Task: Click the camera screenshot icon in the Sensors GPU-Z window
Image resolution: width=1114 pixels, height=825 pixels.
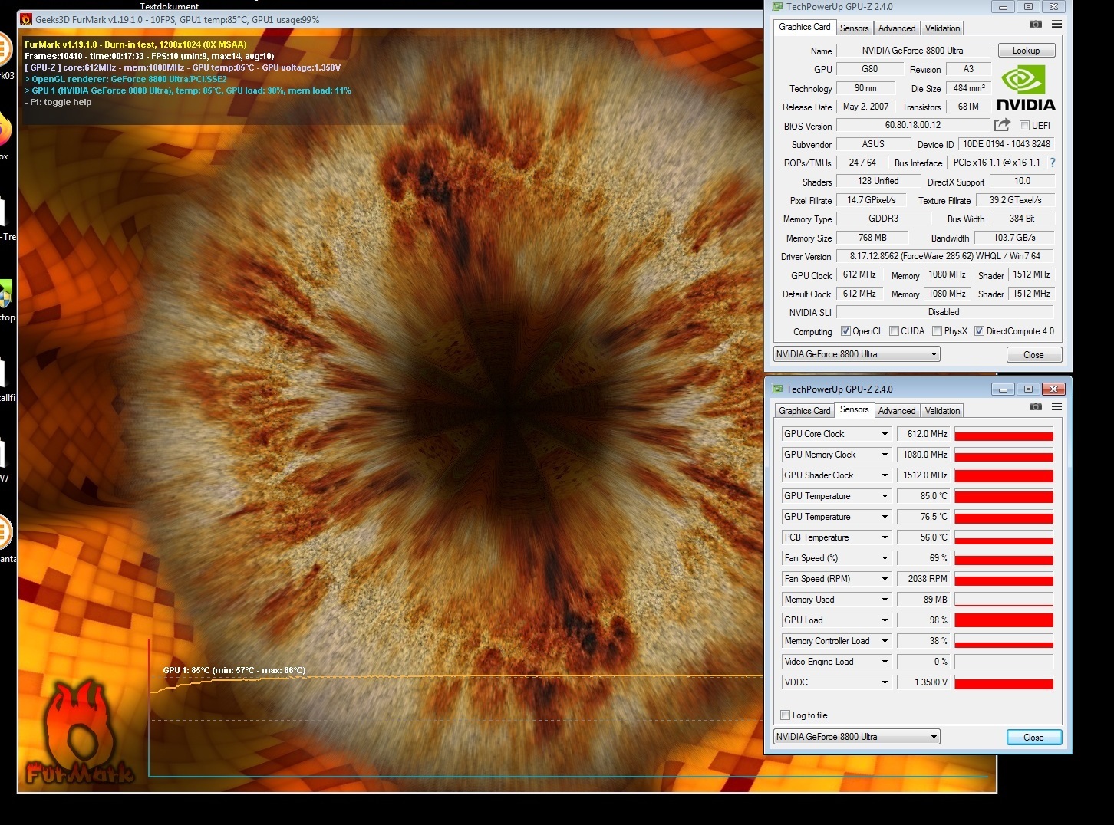Action: [x=1036, y=407]
